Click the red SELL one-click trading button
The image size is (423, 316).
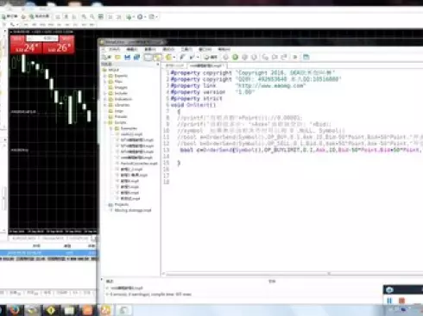pyautogui.click(x=26, y=46)
